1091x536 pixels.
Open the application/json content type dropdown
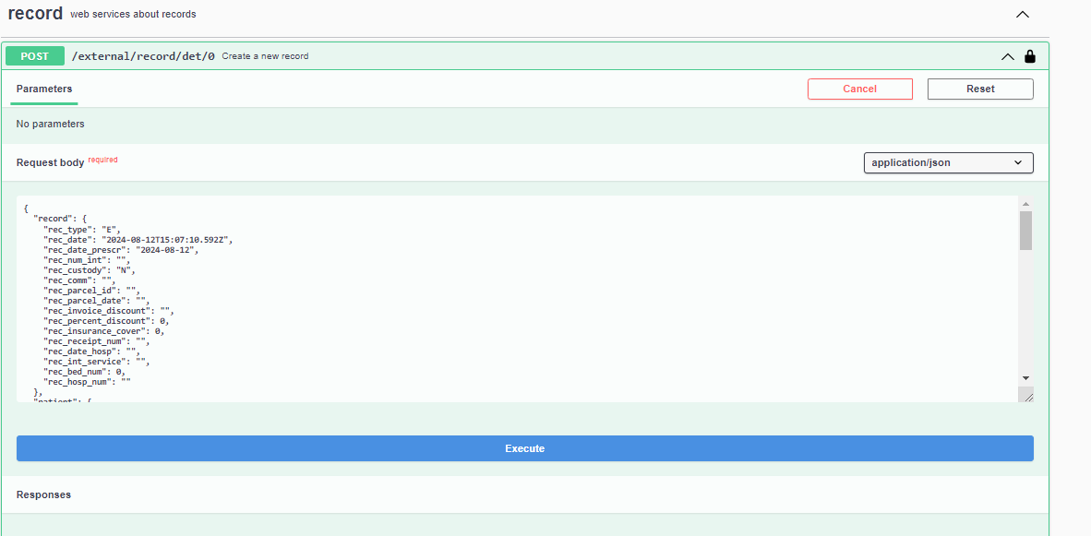948,162
